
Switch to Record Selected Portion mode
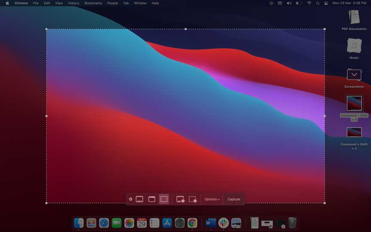(x=193, y=199)
